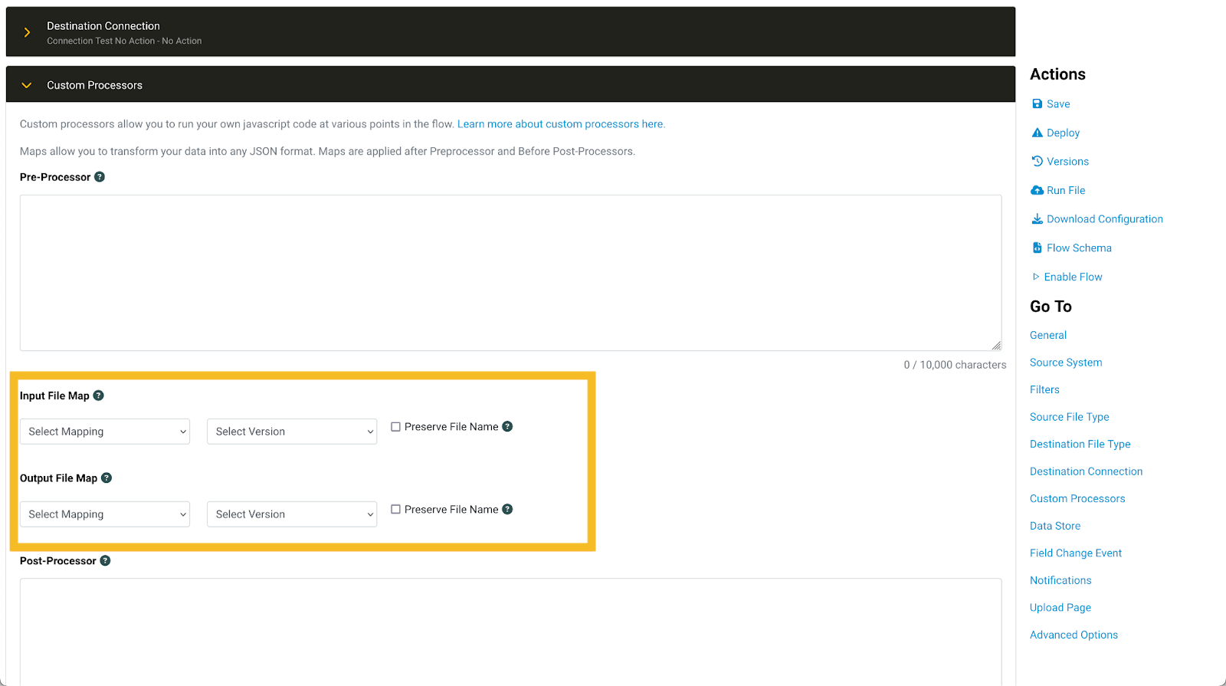The image size is (1226, 686).
Task: Click Download Configuration action link
Action: 1105,218
